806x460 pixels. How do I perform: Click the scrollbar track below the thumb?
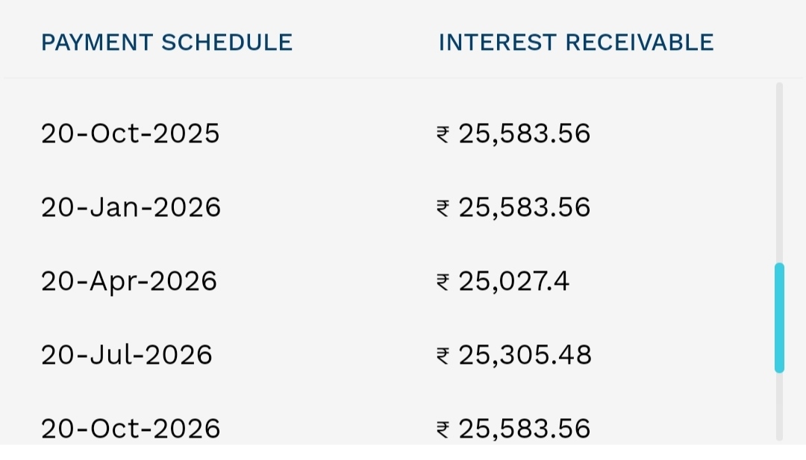point(779,406)
